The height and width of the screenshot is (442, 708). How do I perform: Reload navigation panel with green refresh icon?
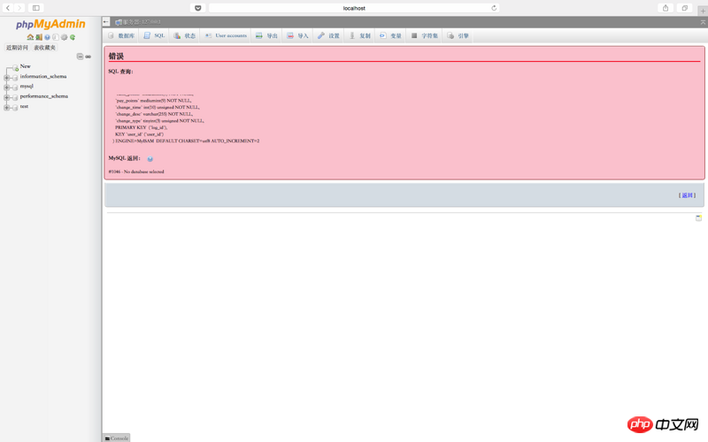(73, 37)
